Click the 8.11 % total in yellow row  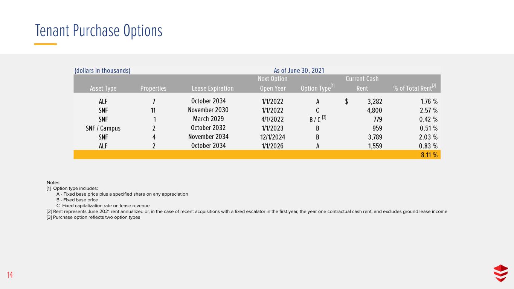(x=429, y=155)
